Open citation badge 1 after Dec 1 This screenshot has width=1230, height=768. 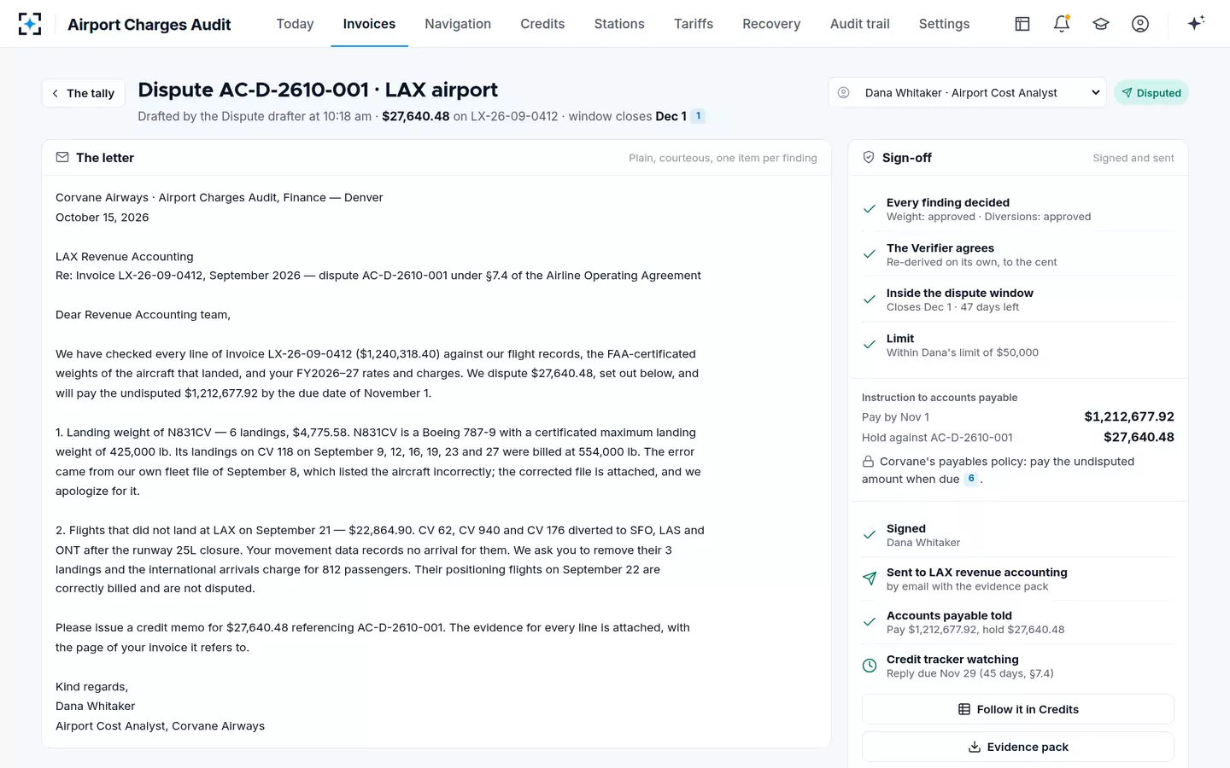coord(698,116)
